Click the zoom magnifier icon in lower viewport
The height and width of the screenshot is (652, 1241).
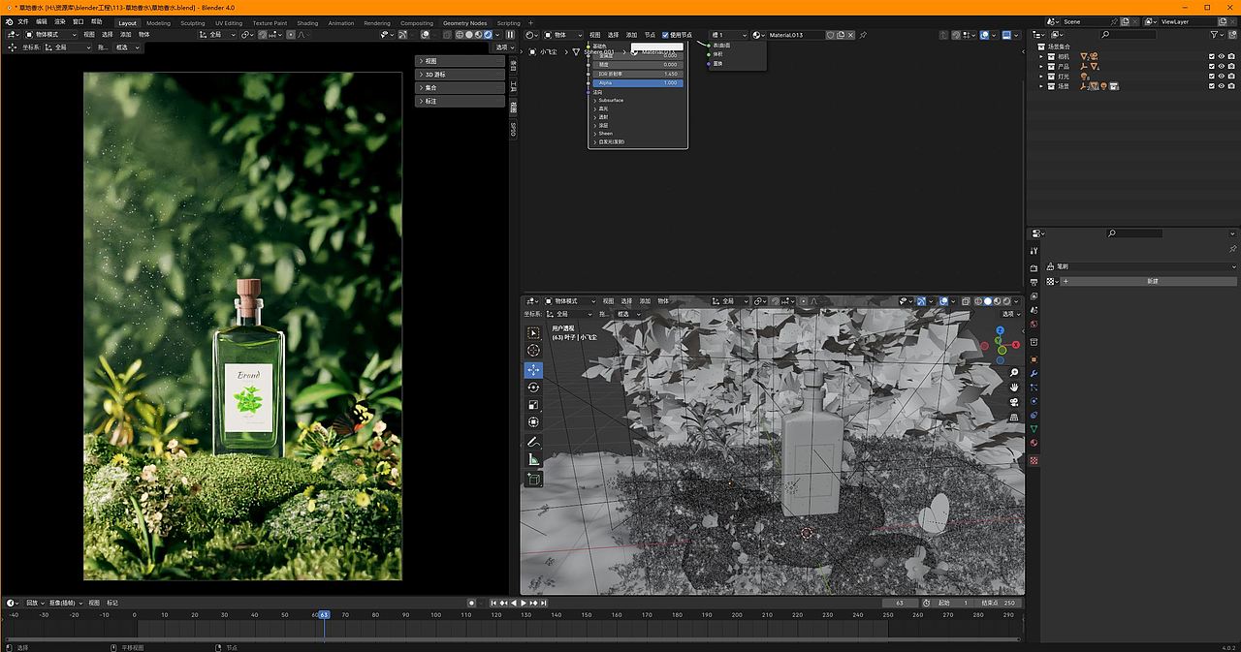point(1014,373)
